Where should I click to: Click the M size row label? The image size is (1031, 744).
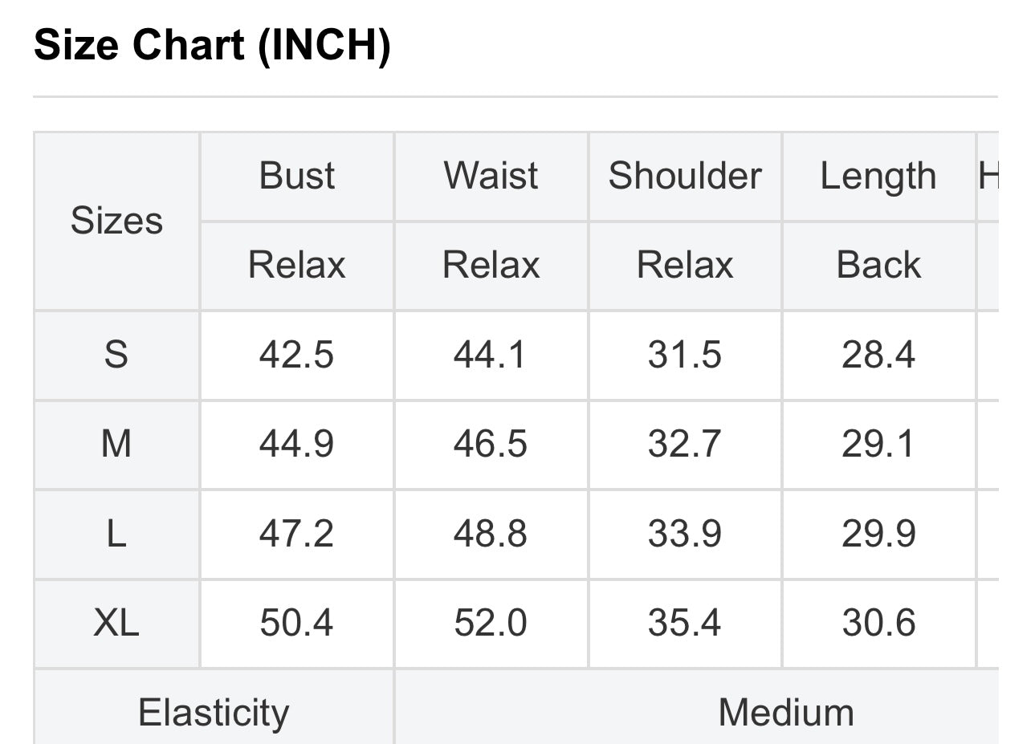click(x=116, y=444)
